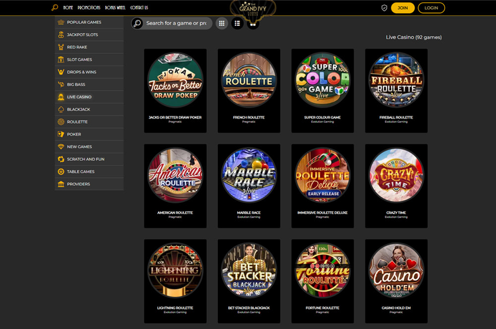
Task: Select the Providers building icon
Action: [x=61, y=184]
